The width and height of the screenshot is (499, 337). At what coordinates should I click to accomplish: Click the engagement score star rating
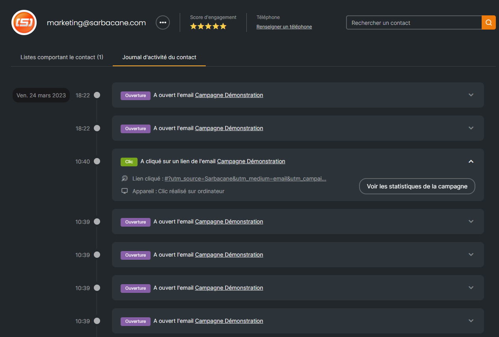click(x=208, y=26)
